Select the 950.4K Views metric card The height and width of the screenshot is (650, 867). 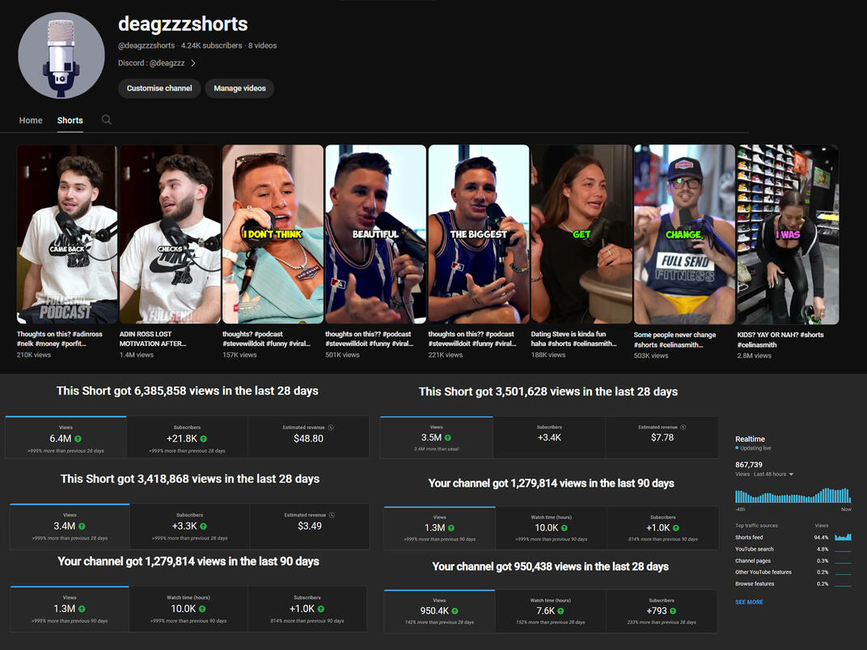pos(439,611)
